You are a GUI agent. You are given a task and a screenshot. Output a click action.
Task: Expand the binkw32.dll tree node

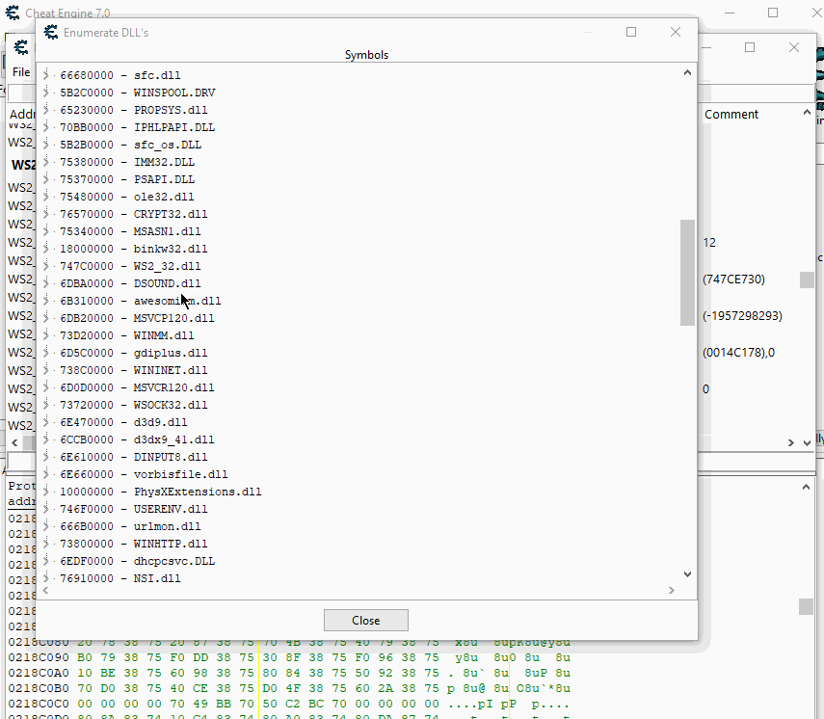[x=46, y=249]
